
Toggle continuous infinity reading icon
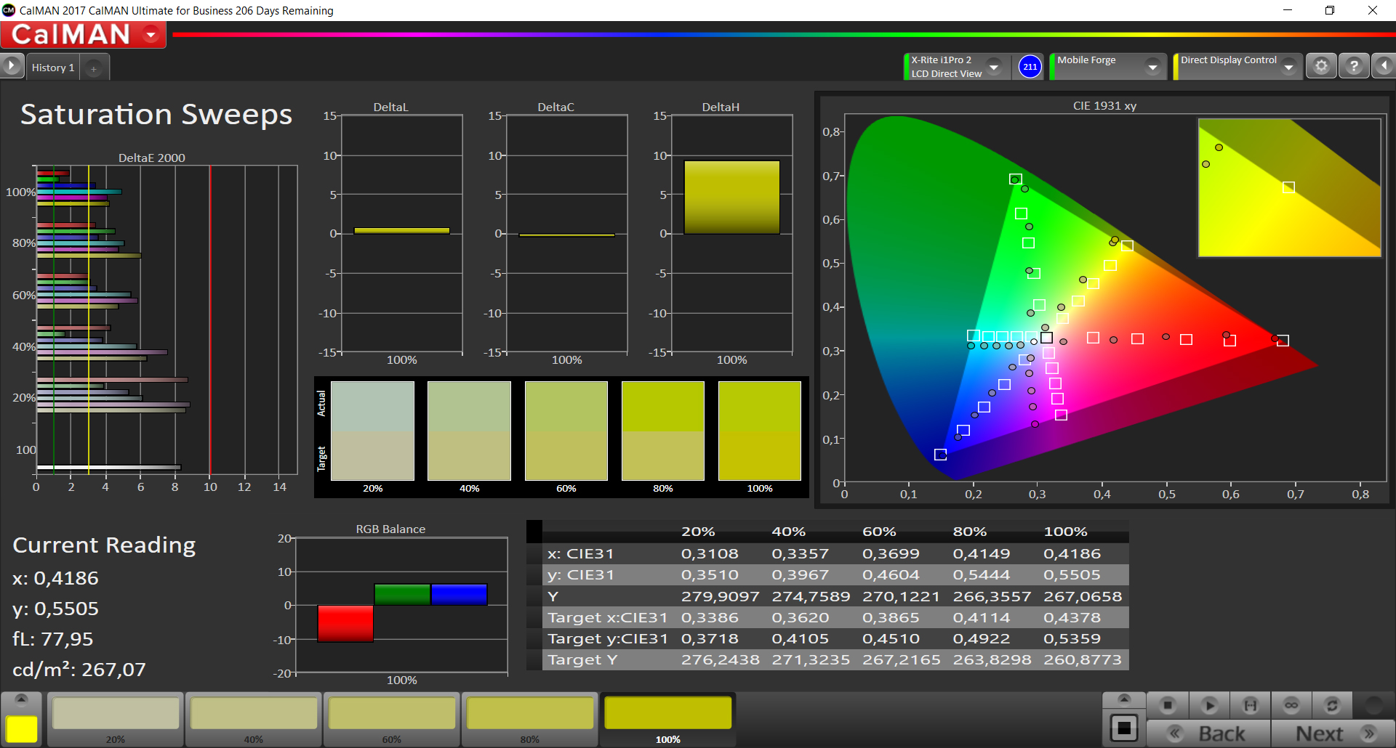[x=1291, y=705]
